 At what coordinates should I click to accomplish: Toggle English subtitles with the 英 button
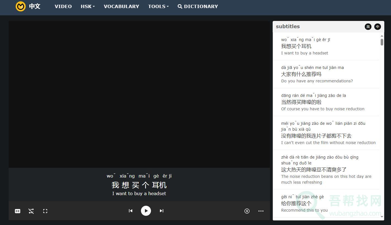pyautogui.click(x=368, y=27)
